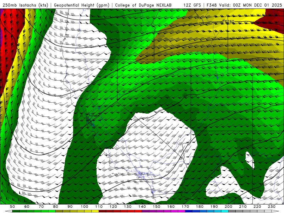The image size is (284, 213).
Task: Click the '80' value on color scale
Action: [x=56, y=207]
